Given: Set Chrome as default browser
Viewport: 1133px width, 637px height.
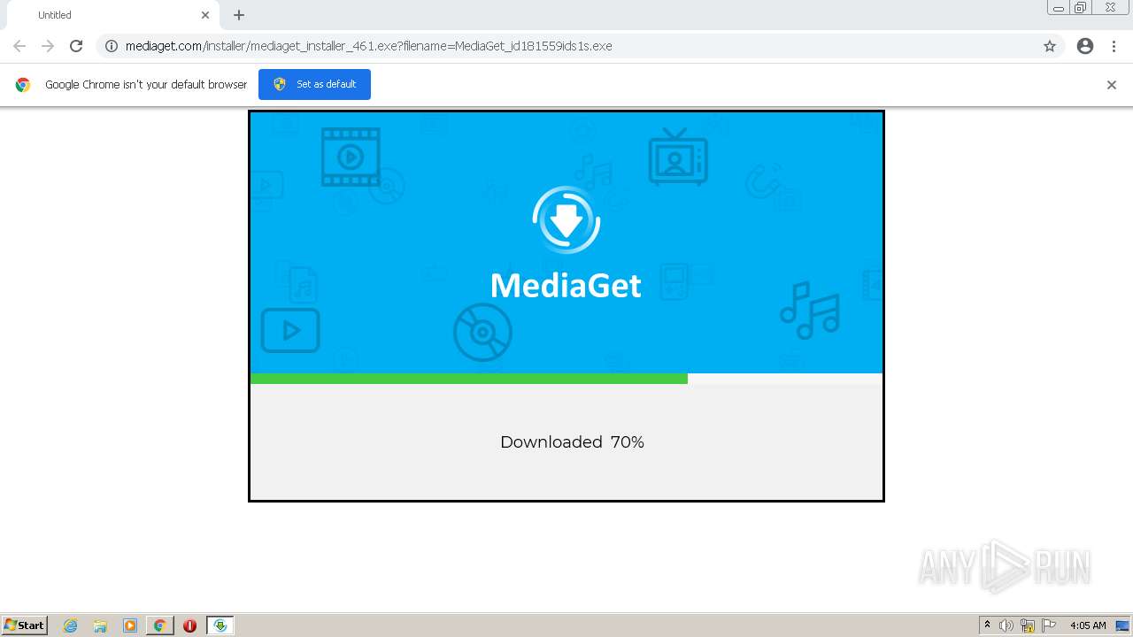Looking at the screenshot, I should pyautogui.click(x=314, y=84).
